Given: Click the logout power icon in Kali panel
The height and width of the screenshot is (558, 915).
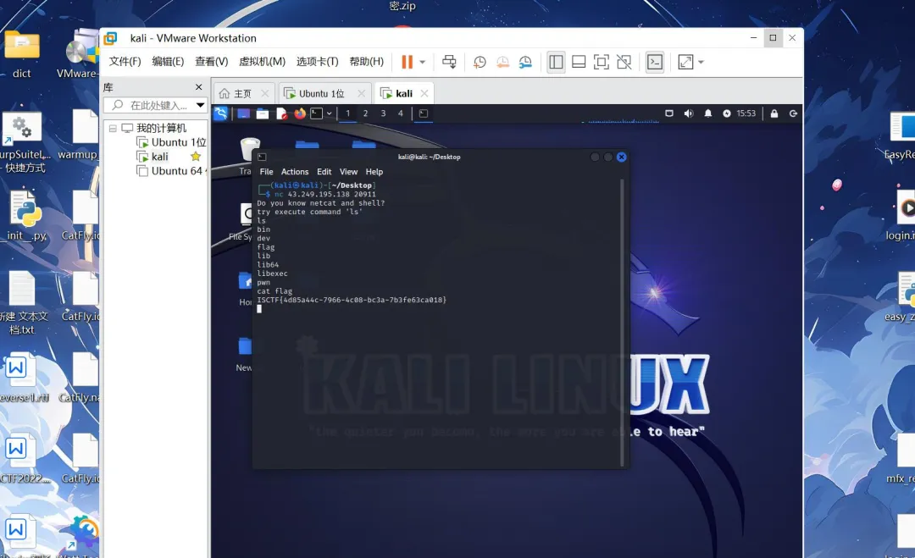Looking at the screenshot, I should coord(793,113).
